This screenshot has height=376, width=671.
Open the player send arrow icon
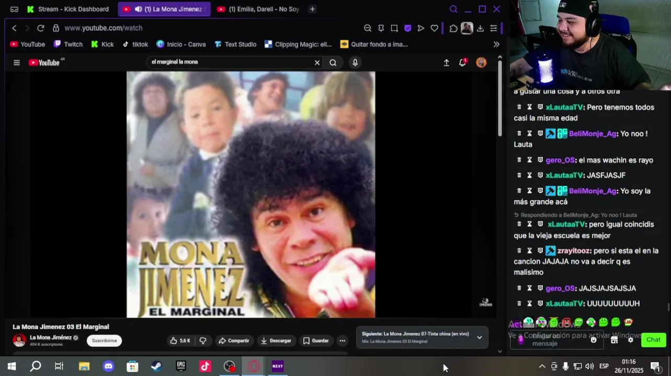[421, 28]
